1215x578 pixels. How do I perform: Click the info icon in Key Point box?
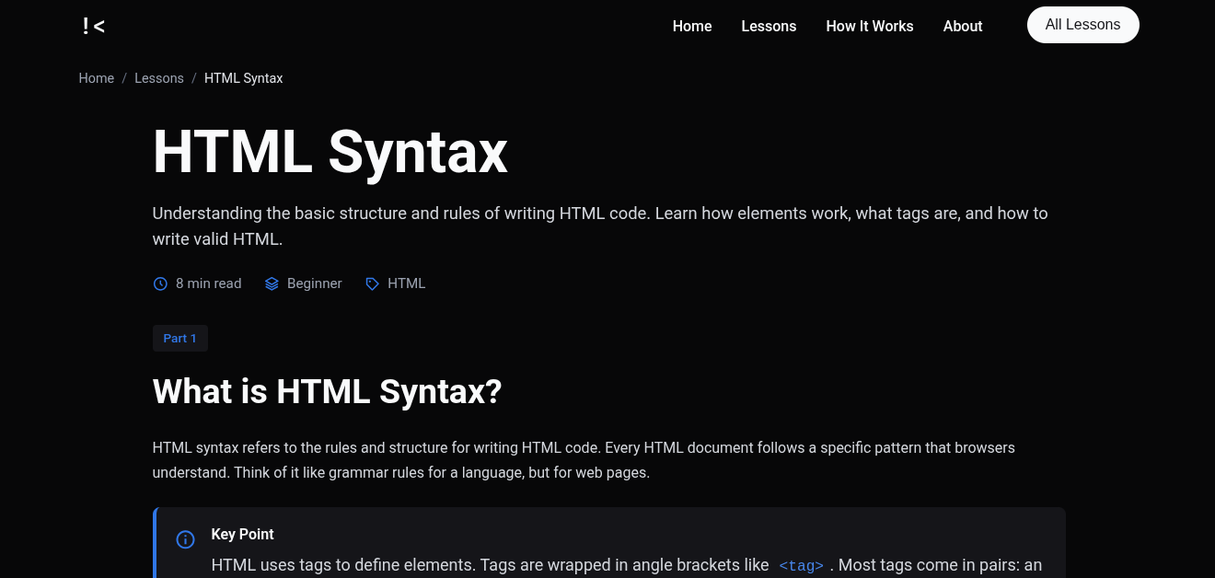click(x=185, y=539)
